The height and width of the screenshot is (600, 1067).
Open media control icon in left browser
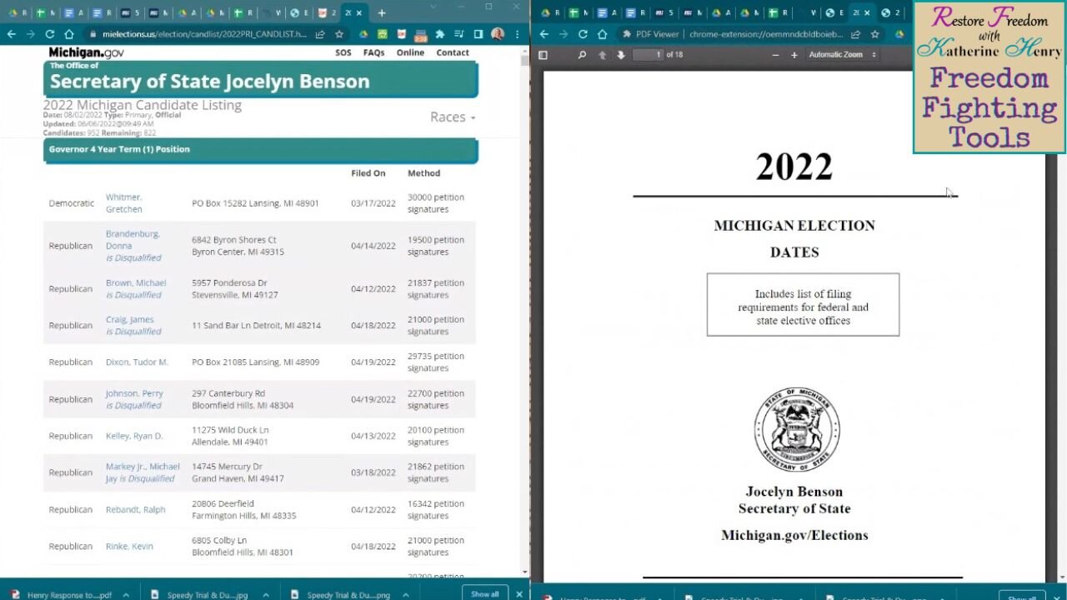458,34
